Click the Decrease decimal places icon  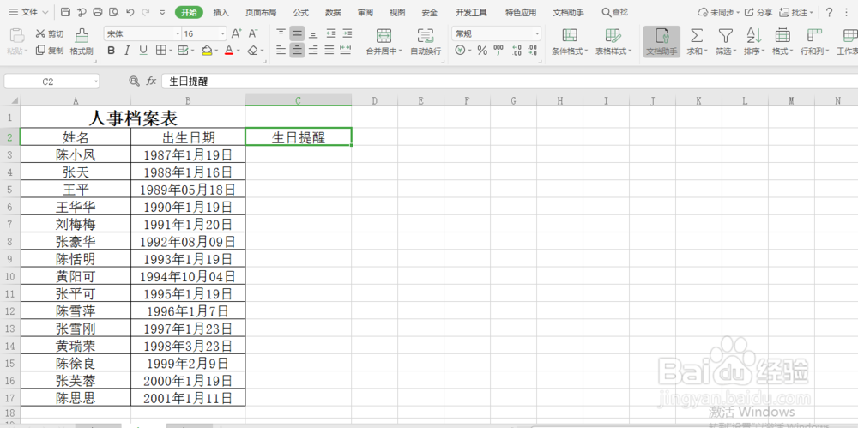click(x=533, y=51)
